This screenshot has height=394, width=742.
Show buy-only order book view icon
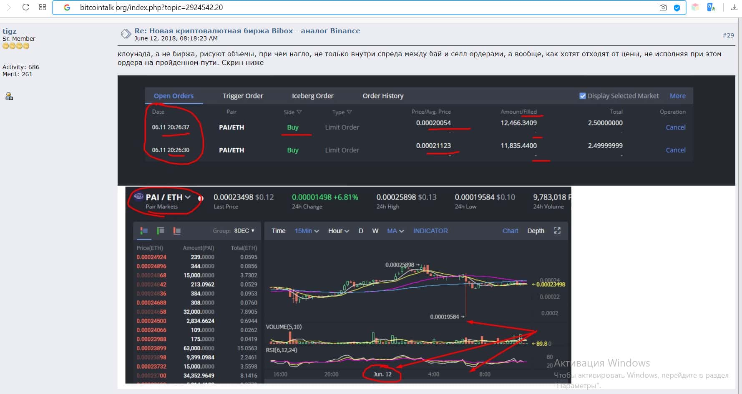click(160, 231)
